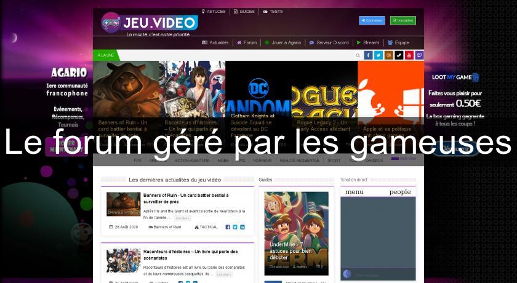
Task: Open Serveur Discord navigation link
Action: point(329,43)
